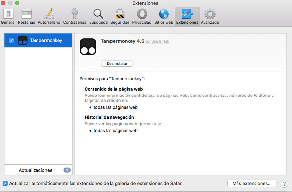292x192 pixels.
Task: Disable the Tampermonkey extension checkbox
Action: pos(11,40)
